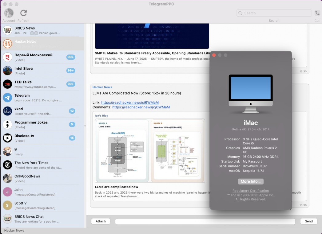Open the readhacker.news/c/6WMaM comments link
This screenshot has width=322, height=234.
tap(141, 107)
